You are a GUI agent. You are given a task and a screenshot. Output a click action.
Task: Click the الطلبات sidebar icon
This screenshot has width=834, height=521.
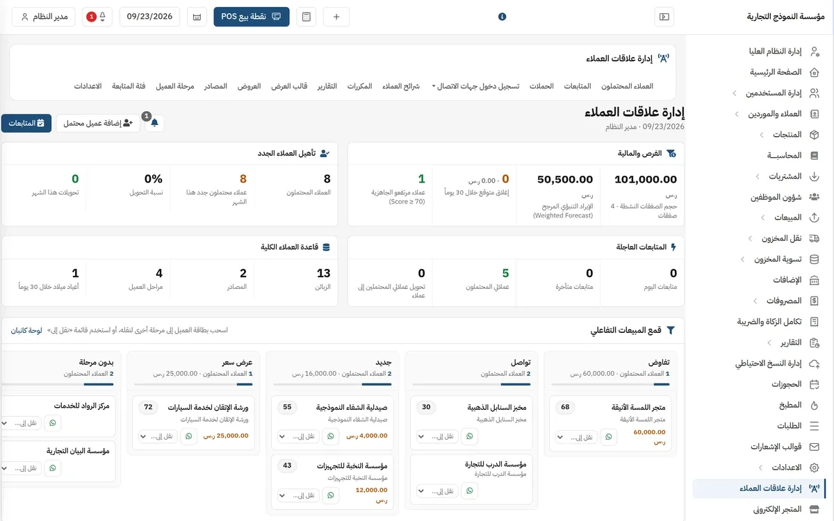point(815,427)
